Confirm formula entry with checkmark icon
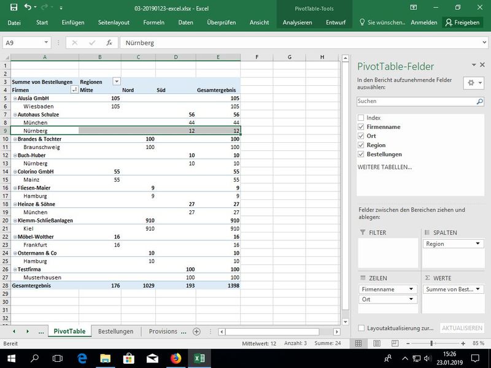 (x=92, y=43)
